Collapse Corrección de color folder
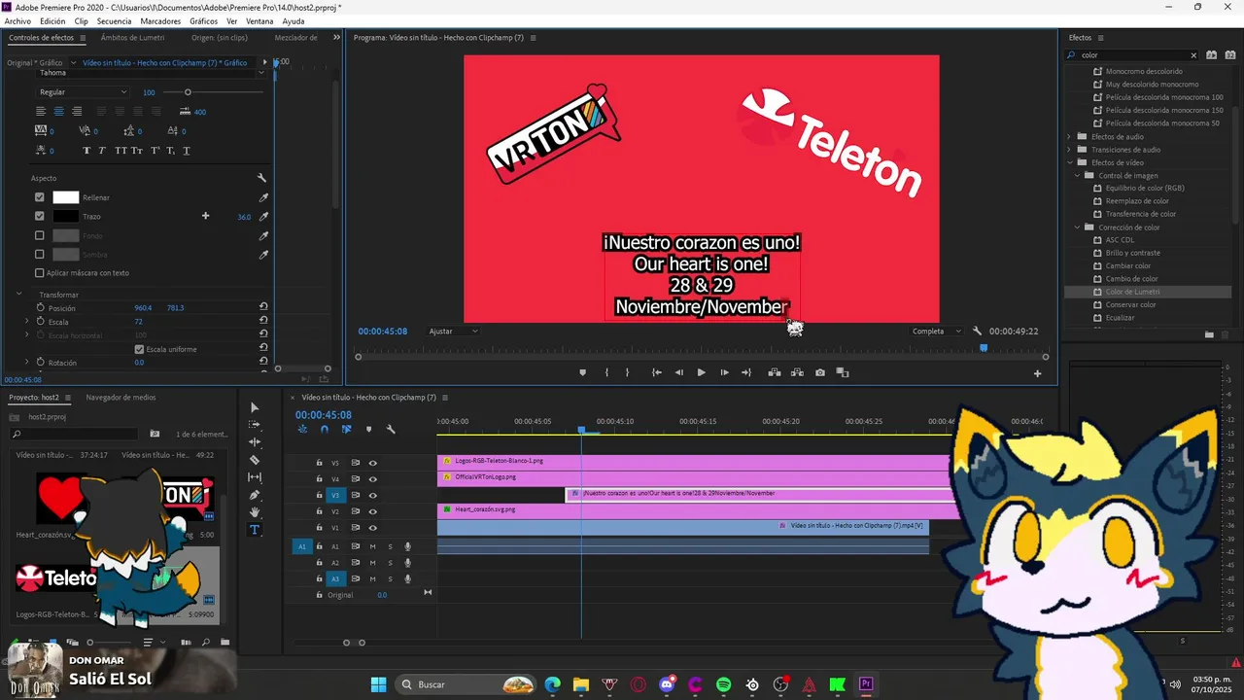Image resolution: width=1244 pixels, height=700 pixels. point(1078,227)
